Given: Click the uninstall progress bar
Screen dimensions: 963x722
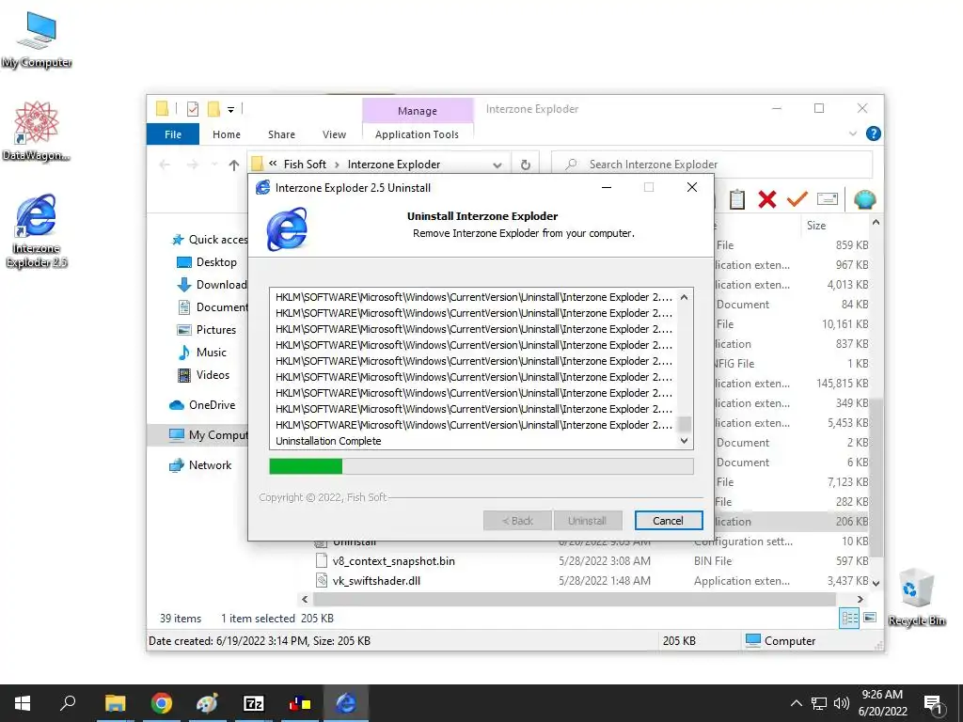Looking at the screenshot, I should click(481, 466).
